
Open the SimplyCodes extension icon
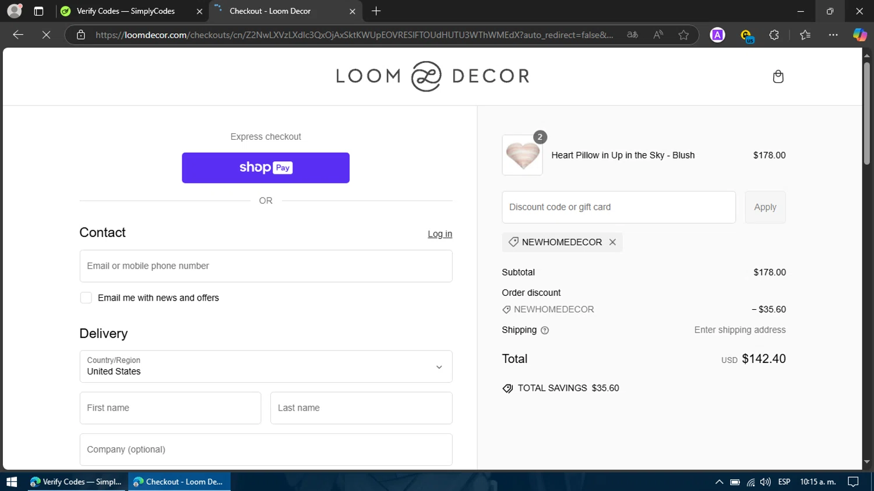click(x=746, y=36)
